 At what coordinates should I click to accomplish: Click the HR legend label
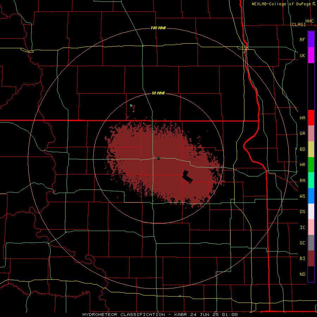coord(302,165)
